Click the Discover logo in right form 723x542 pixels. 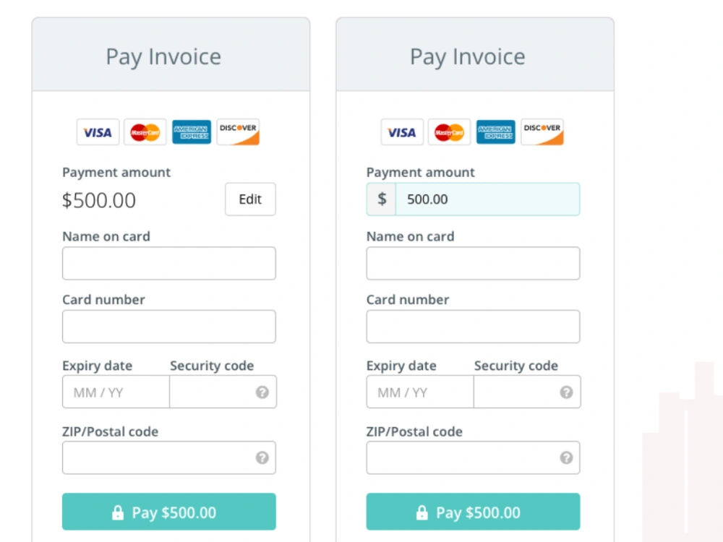point(542,132)
